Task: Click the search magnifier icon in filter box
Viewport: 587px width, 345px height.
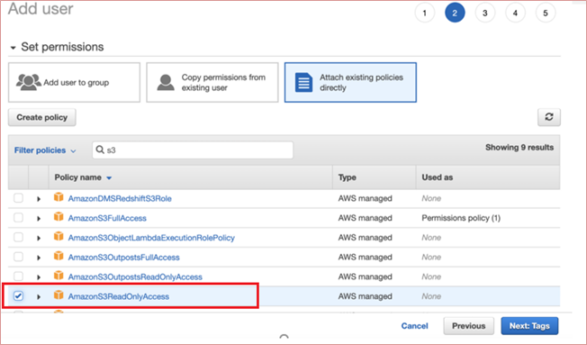Action: pyautogui.click(x=100, y=150)
